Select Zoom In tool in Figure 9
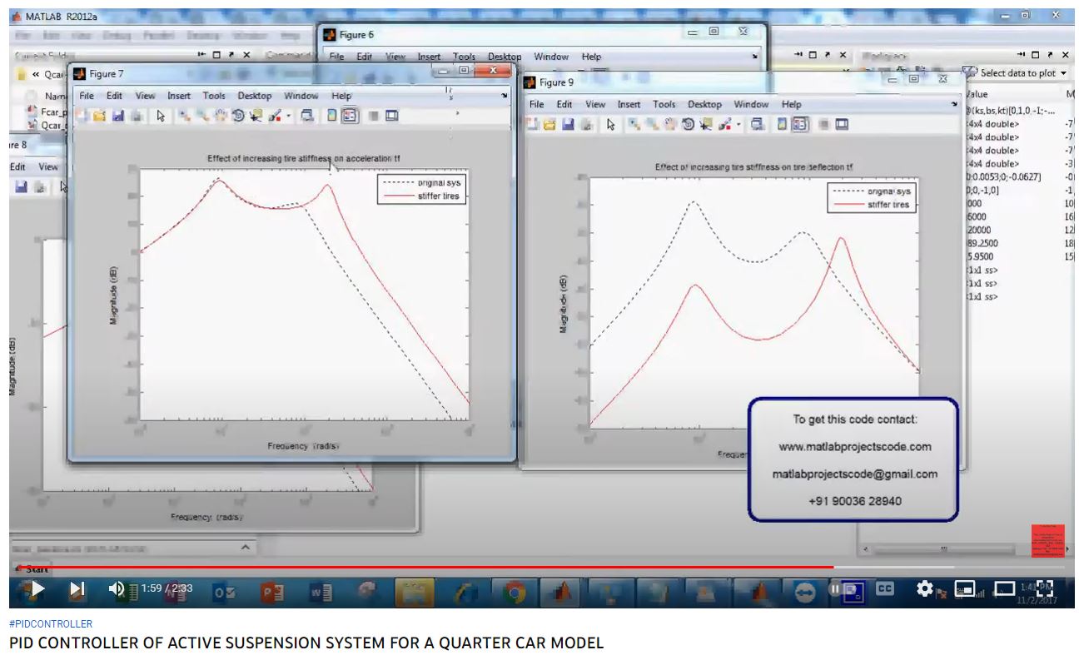The width and height of the screenshot is (1084, 660). (635, 125)
